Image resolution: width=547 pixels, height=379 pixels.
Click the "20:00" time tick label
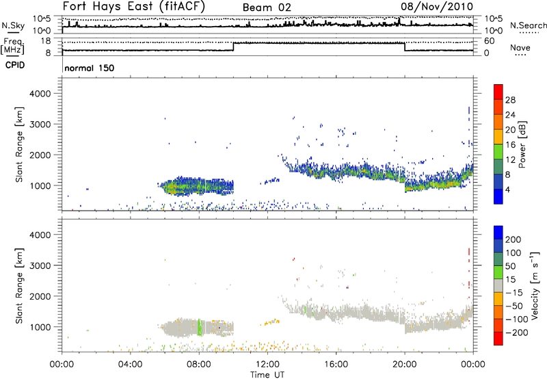405,365
